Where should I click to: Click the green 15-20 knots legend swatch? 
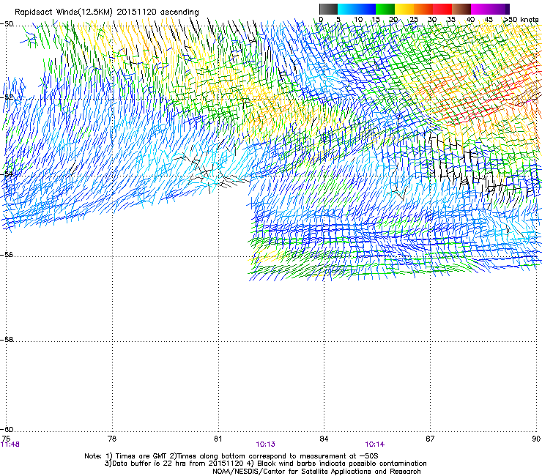[385, 9]
